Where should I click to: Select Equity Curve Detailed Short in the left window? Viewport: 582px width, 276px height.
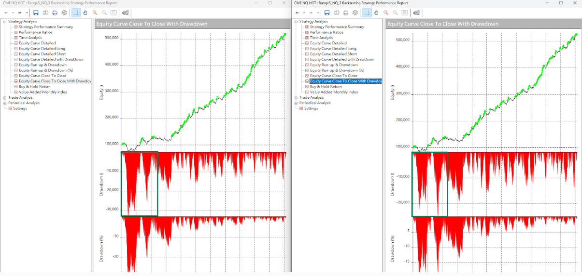coord(42,54)
